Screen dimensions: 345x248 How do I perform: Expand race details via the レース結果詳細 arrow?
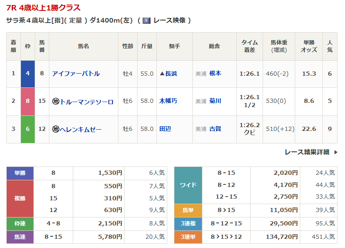(335, 152)
